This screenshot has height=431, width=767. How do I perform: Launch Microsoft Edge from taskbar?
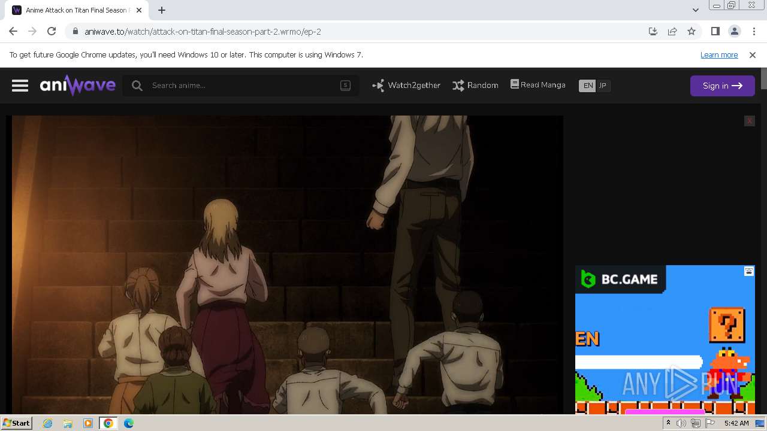coord(129,423)
